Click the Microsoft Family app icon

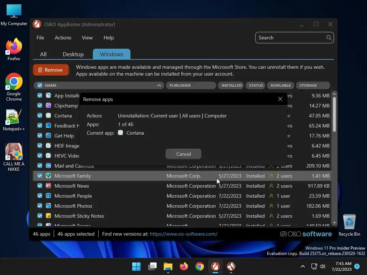tap(48, 176)
